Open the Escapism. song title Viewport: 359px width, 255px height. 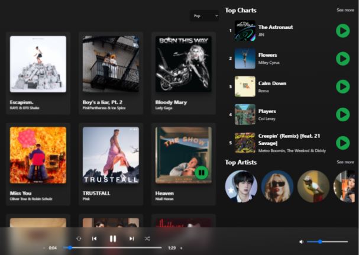click(x=21, y=102)
